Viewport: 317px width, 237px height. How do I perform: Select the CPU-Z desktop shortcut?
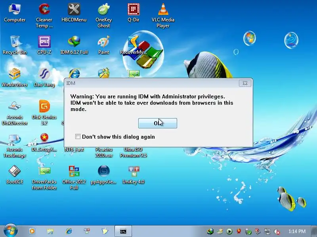(44, 45)
